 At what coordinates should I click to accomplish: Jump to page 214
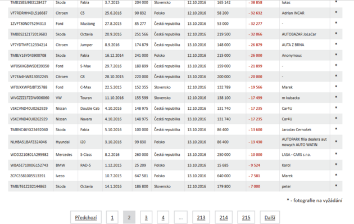224,217
